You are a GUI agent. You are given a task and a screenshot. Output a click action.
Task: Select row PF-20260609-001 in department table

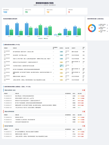(x=45, y=98)
